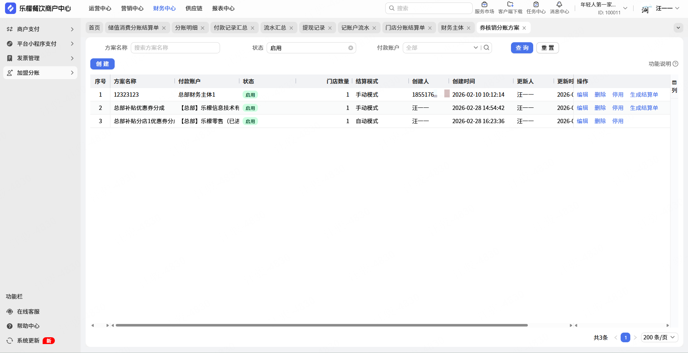Click the 查询 search button
This screenshot has height=353, width=688.
click(522, 48)
